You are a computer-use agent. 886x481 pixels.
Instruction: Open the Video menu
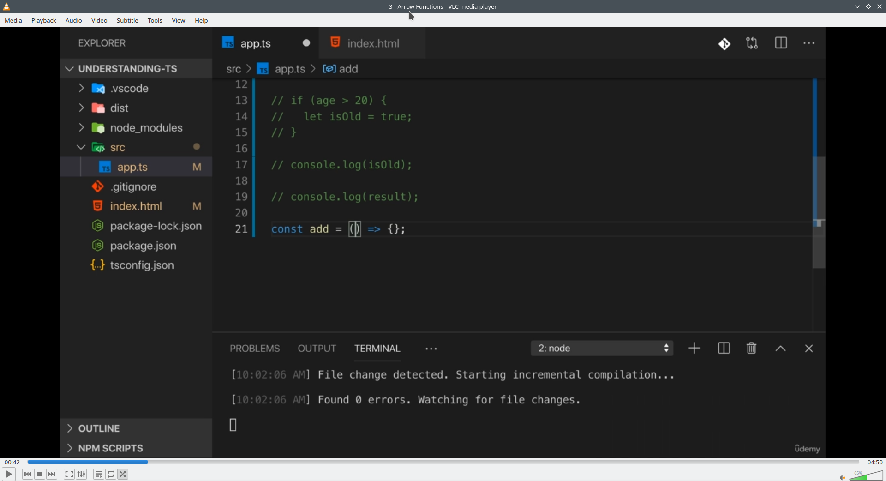[x=99, y=20]
